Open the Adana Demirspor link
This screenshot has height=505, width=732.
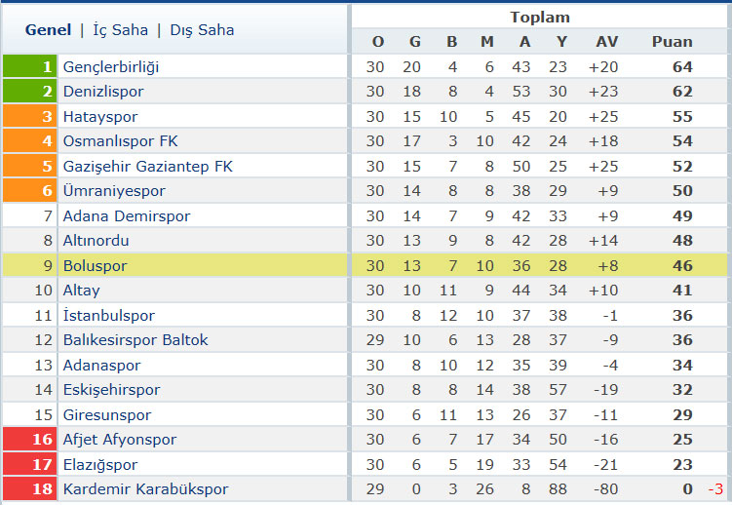point(127,216)
